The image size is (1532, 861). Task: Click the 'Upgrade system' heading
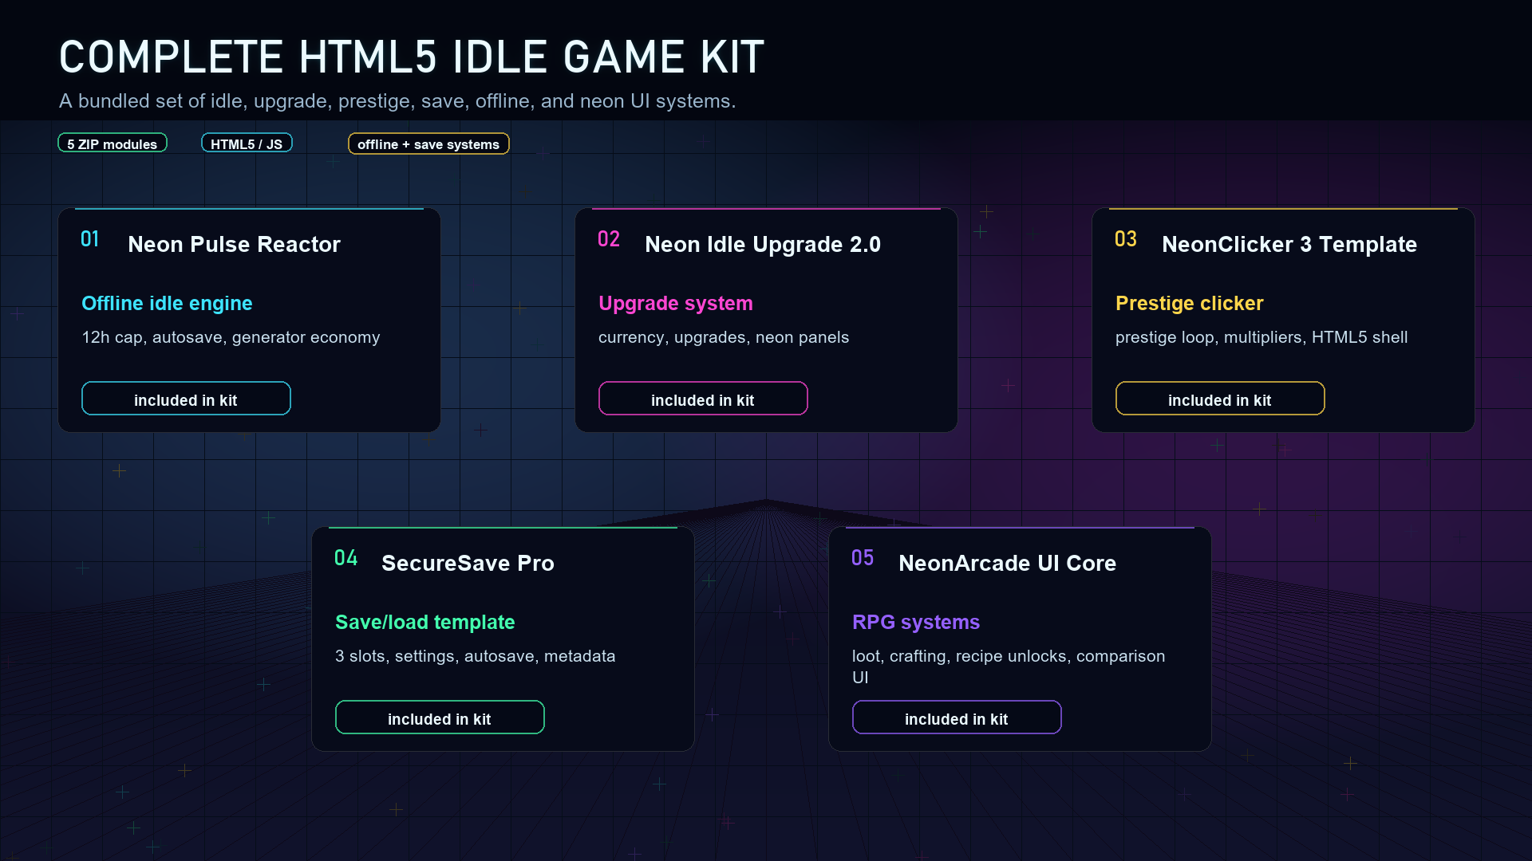tap(676, 303)
